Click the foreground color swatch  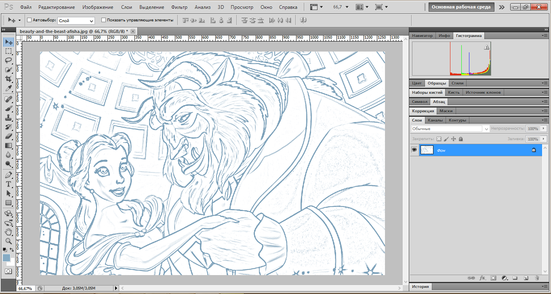[6, 258]
